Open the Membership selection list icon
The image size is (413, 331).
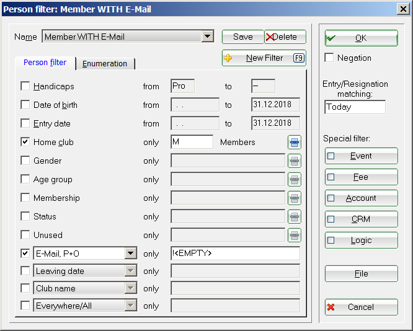click(x=294, y=198)
